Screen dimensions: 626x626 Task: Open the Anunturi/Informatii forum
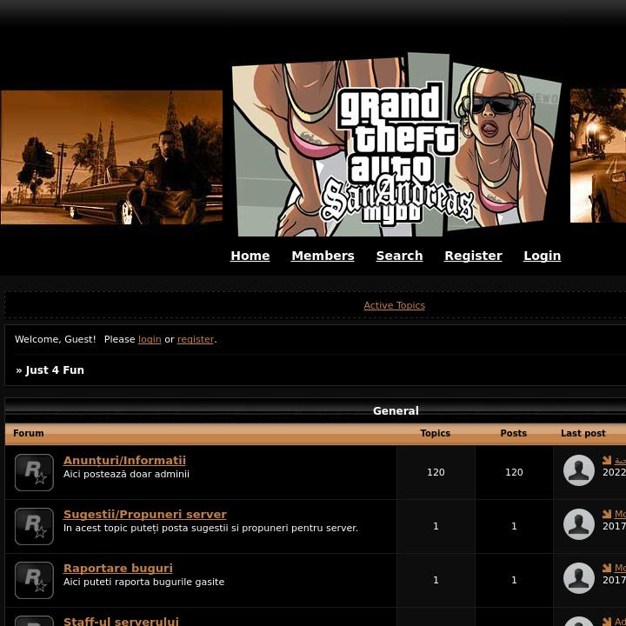[124, 461]
